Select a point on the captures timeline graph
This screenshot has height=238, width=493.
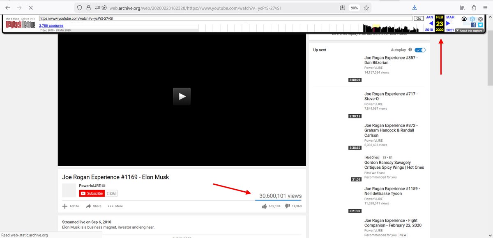click(x=311, y=28)
